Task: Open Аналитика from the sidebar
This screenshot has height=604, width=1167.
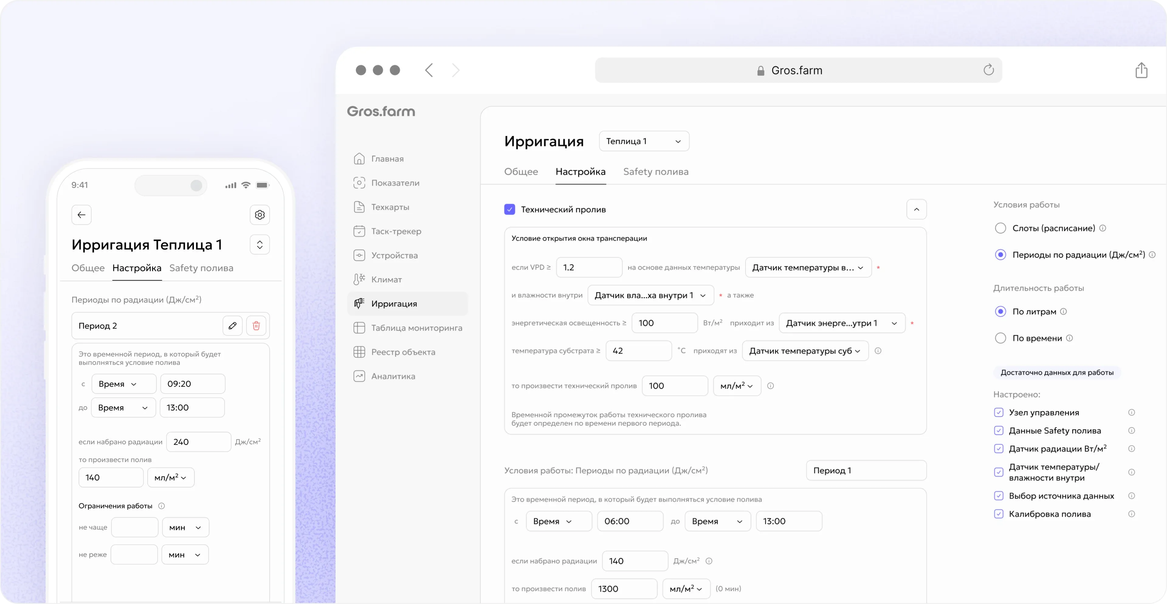Action: click(407, 377)
